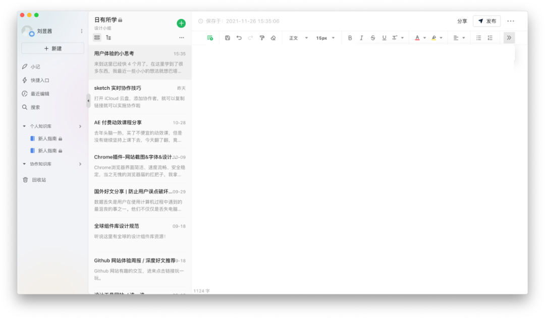The width and height of the screenshot is (545, 318).
Task: Open the editor more options ellipsis
Action: click(511, 21)
